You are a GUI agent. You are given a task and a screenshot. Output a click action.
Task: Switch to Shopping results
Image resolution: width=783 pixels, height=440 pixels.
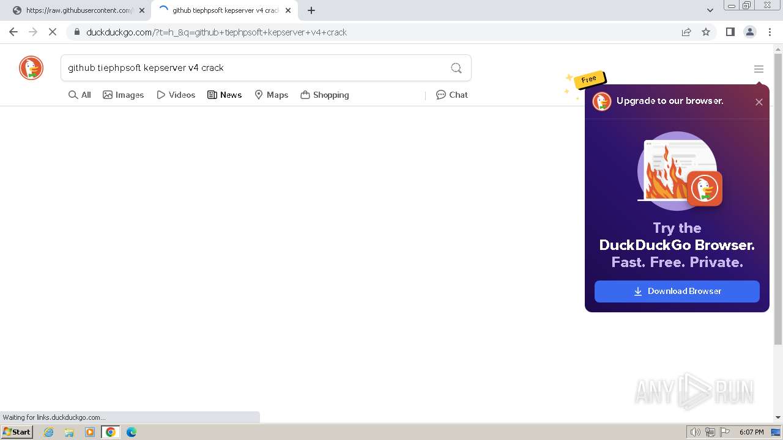click(x=325, y=95)
